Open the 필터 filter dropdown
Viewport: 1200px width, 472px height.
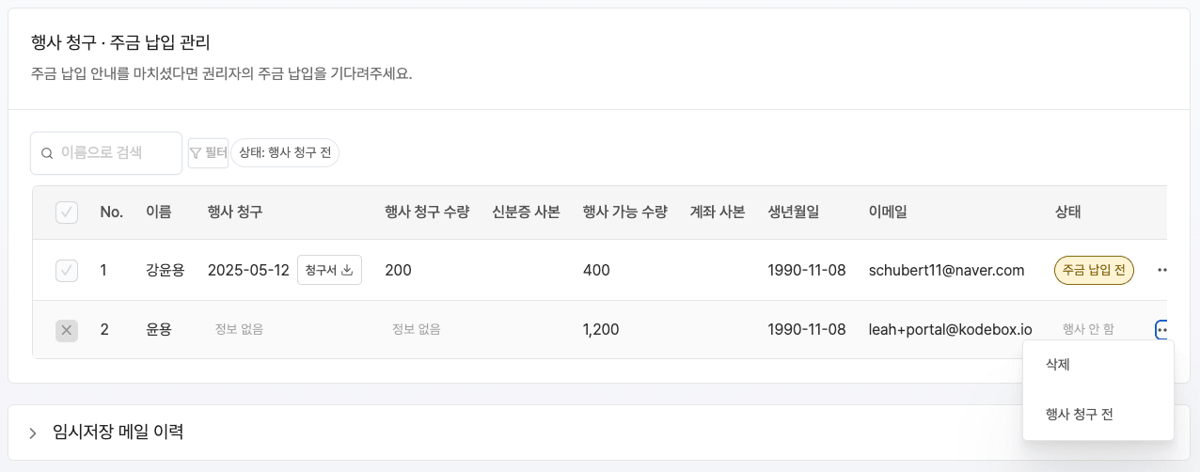click(208, 153)
